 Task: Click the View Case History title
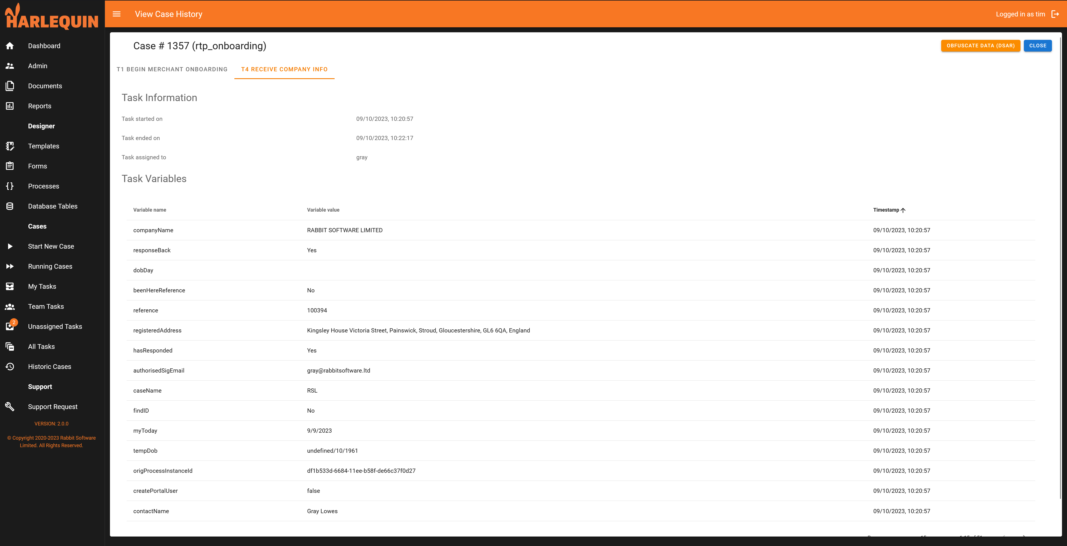[x=169, y=14]
